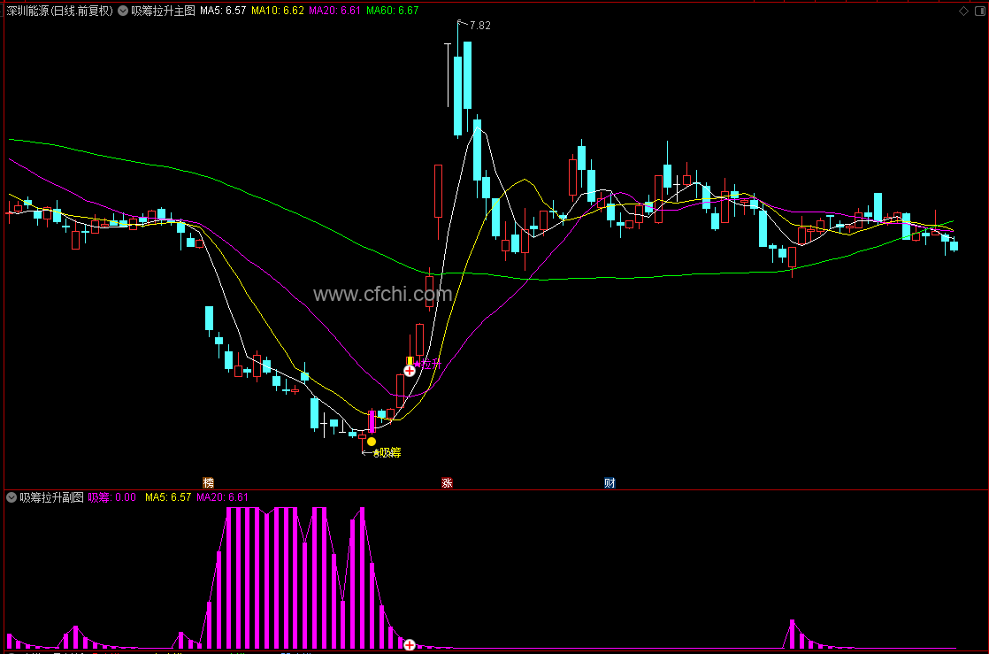Click the magenta 拉升 signal label
This screenshot has width=989, height=654.
click(430, 365)
